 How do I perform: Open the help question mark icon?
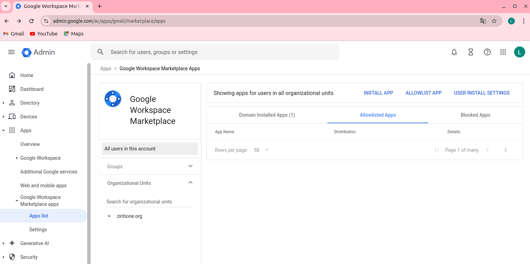487,52
